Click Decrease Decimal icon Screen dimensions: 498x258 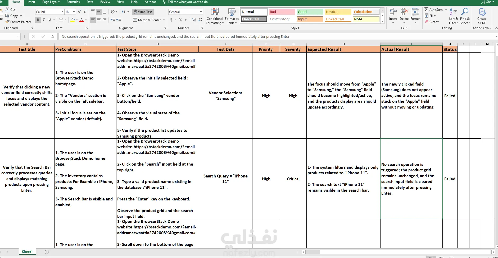click(x=200, y=20)
